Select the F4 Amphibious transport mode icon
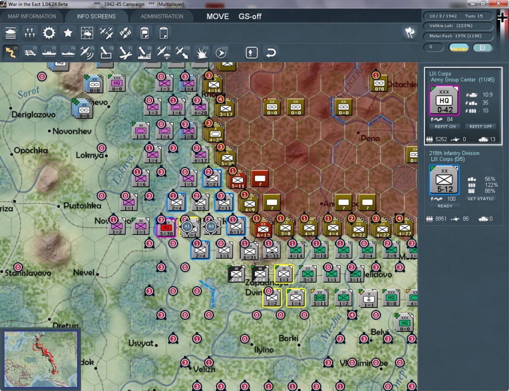The height and width of the screenshot is (391, 509). (x=68, y=52)
